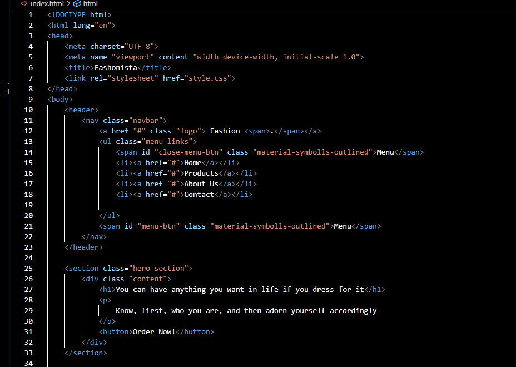Click the "navbar" class attribute value
Image resolution: width=516 pixels, height=367 pixels.
click(146, 121)
